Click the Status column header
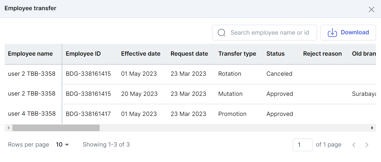Screen dimensions: 381x162 click(x=275, y=54)
